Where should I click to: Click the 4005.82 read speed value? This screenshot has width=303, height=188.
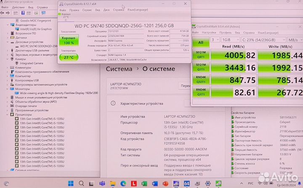coord(240,56)
